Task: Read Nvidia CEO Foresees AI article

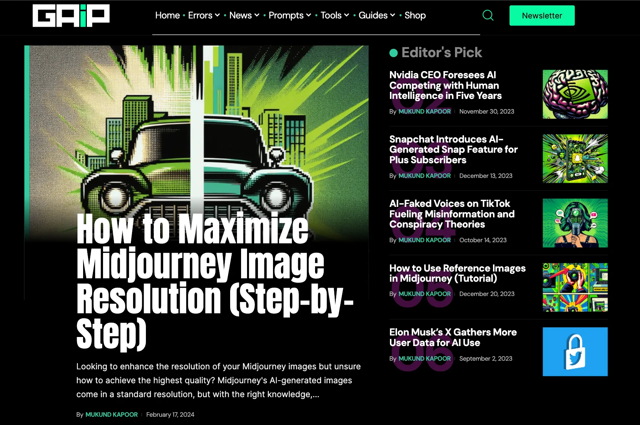Action: pyautogui.click(x=445, y=85)
